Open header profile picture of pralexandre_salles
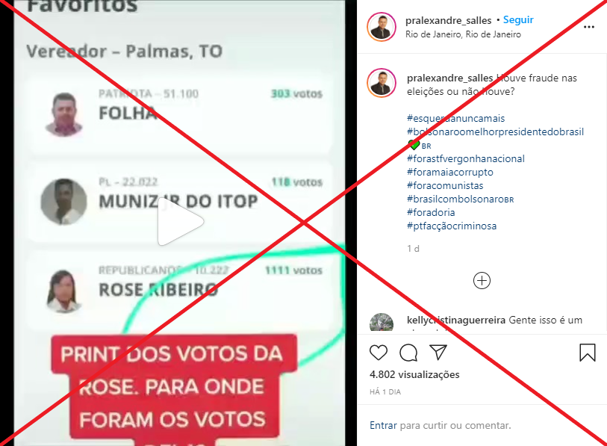Screen dimensions: 607x446 tap(382, 27)
